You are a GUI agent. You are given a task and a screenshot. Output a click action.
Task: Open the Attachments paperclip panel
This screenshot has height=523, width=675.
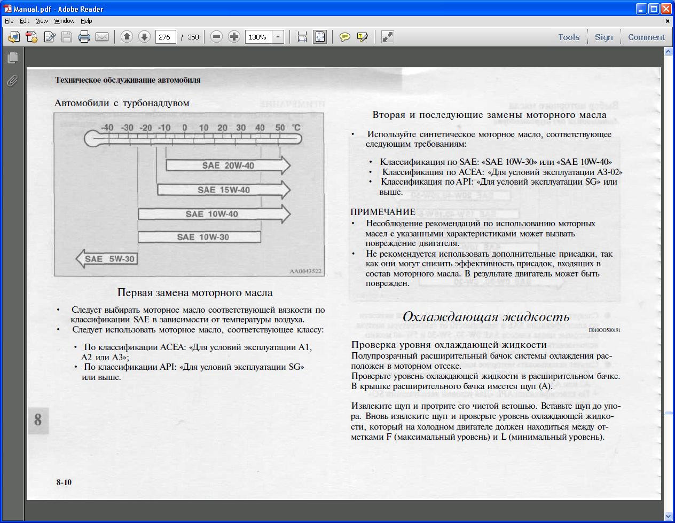(12, 81)
